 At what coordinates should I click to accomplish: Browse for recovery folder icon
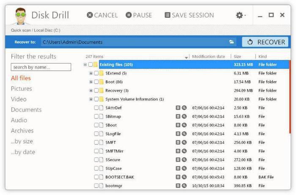click(231, 42)
